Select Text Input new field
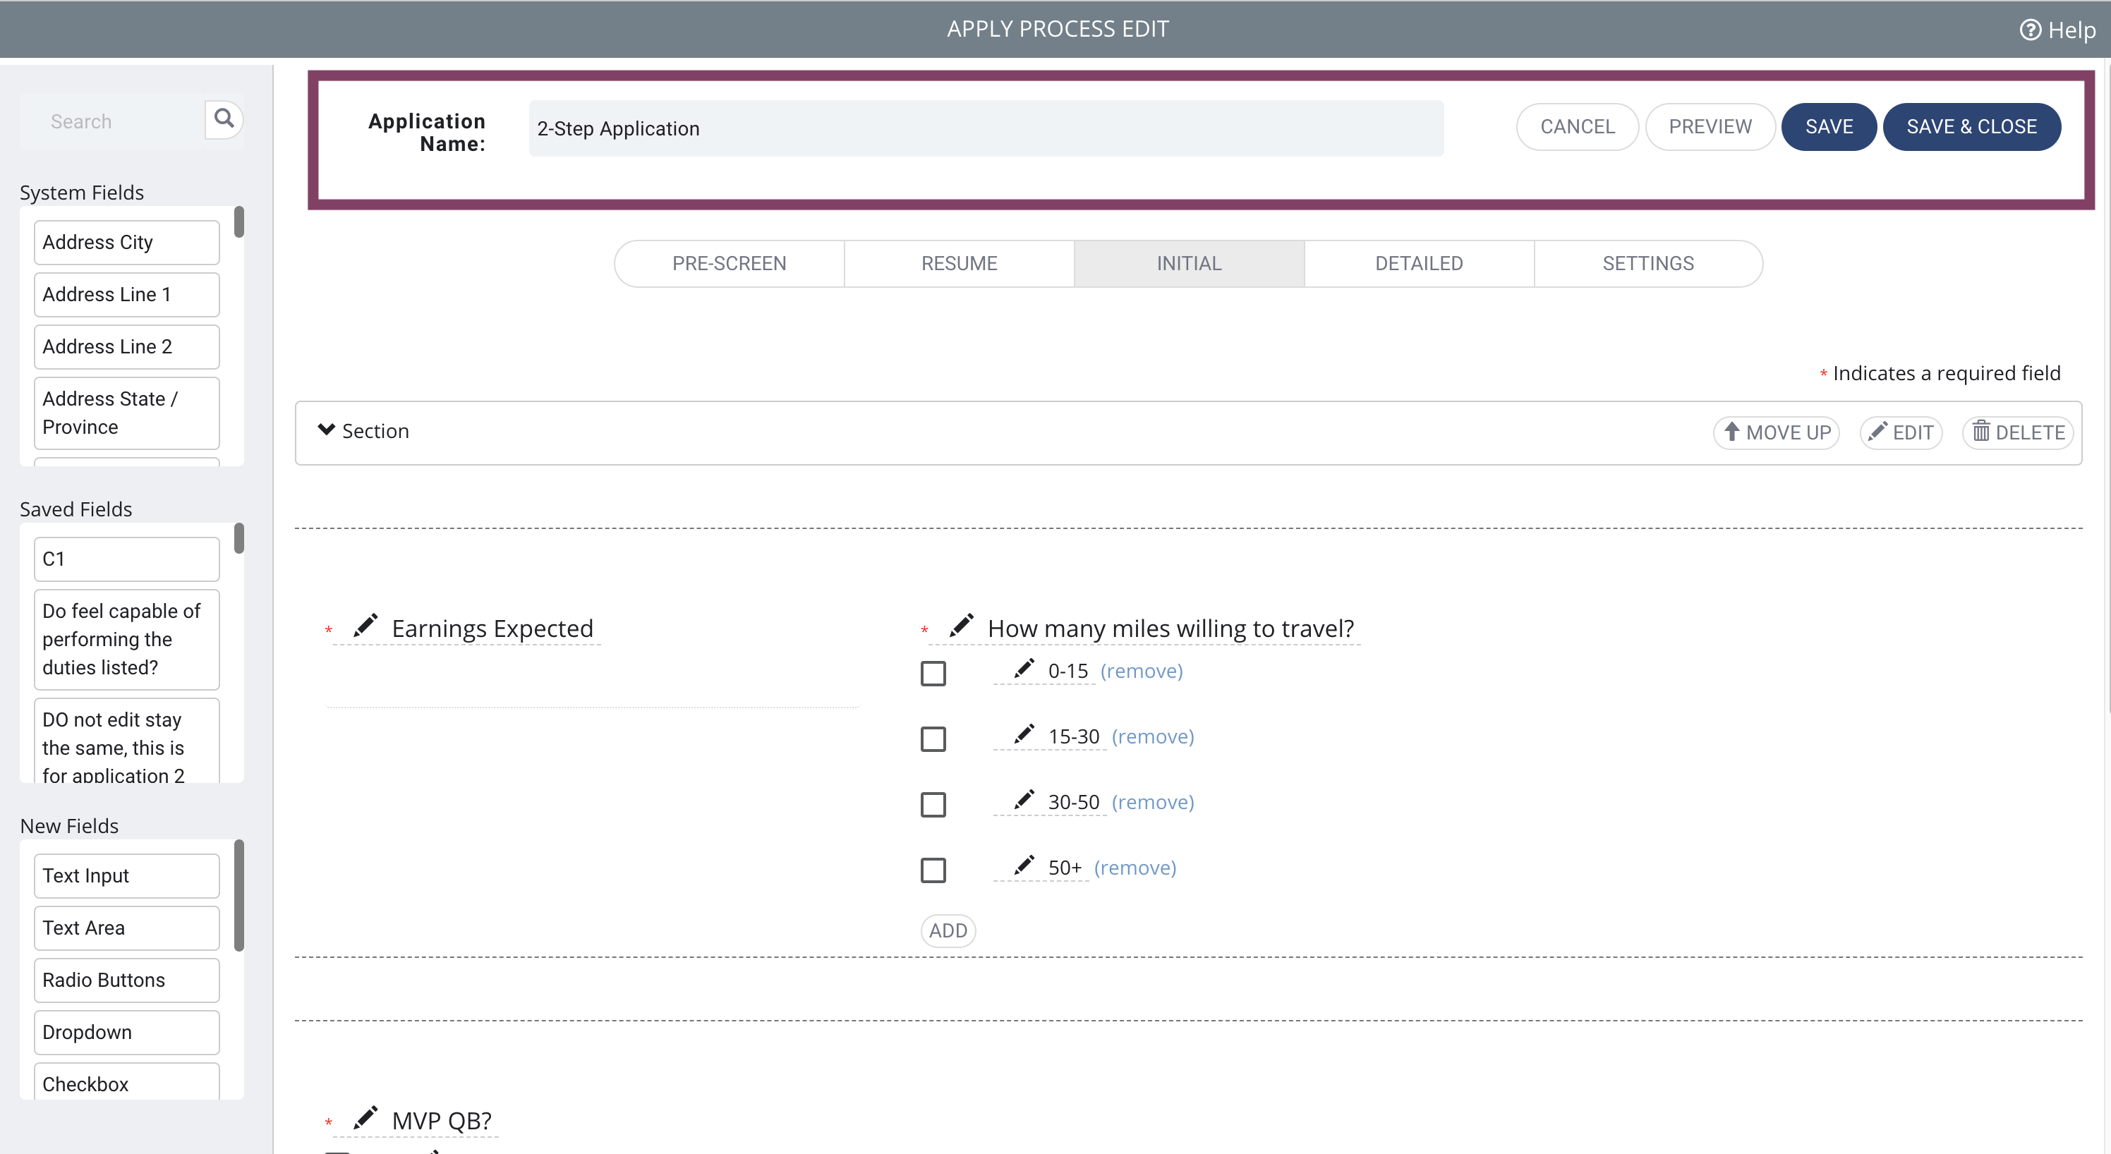Screen dimensions: 2111x1154 tap(127, 876)
